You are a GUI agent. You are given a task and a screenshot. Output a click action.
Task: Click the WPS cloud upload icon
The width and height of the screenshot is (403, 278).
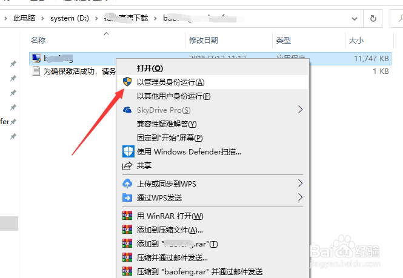pos(127,184)
